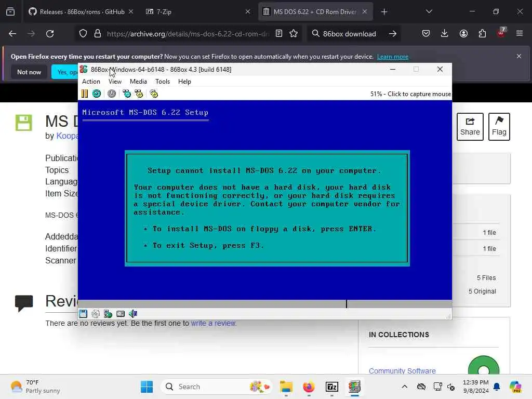
Task: Open the Media menu in 86Box
Action: [138, 82]
